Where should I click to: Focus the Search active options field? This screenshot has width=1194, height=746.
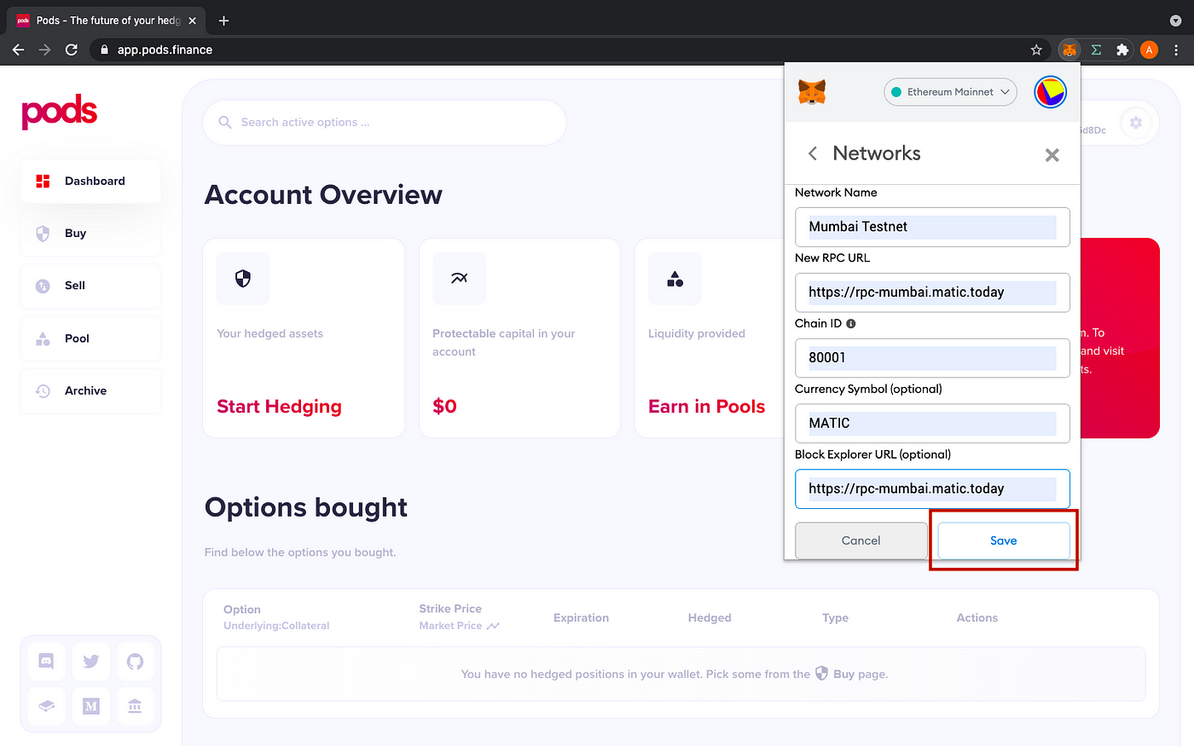(385, 123)
